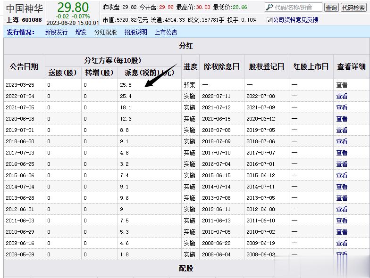Click 查看 for the 2015-06-06 row
370x278 pixels.
click(x=342, y=175)
